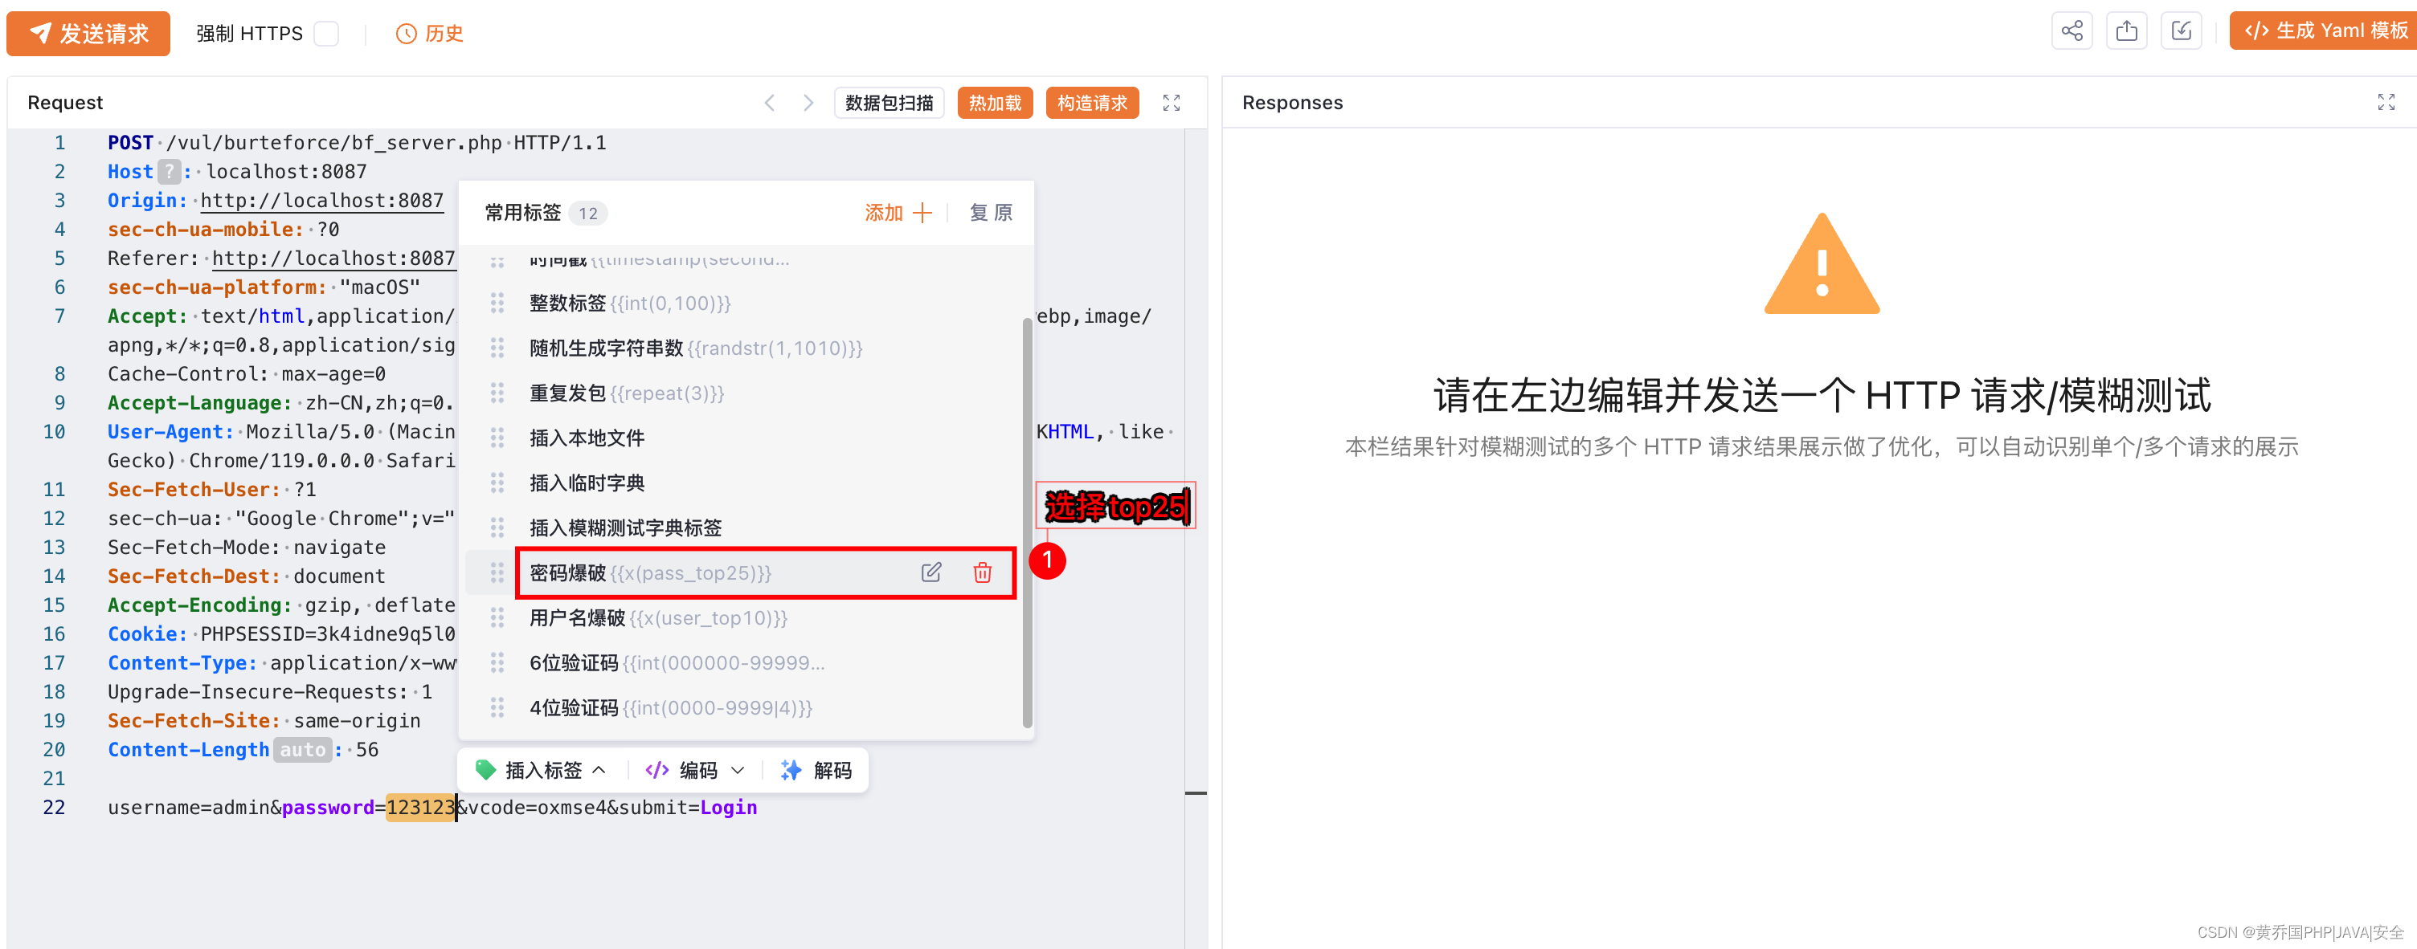The height and width of the screenshot is (949, 2417).
Task: Click line number 22 in the gutter
Action: click(x=54, y=808)
